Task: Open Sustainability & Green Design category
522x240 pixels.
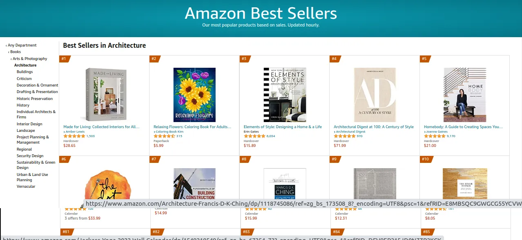Action: point(36,165)
